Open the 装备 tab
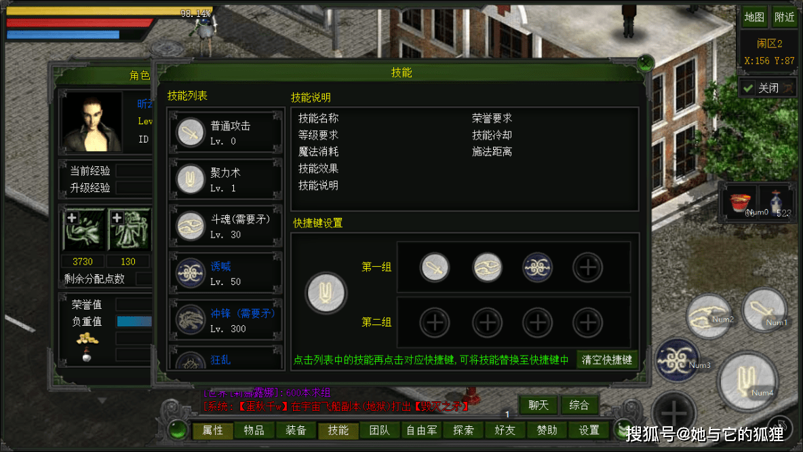The image size is (803, 452). [x=296, y=430]
